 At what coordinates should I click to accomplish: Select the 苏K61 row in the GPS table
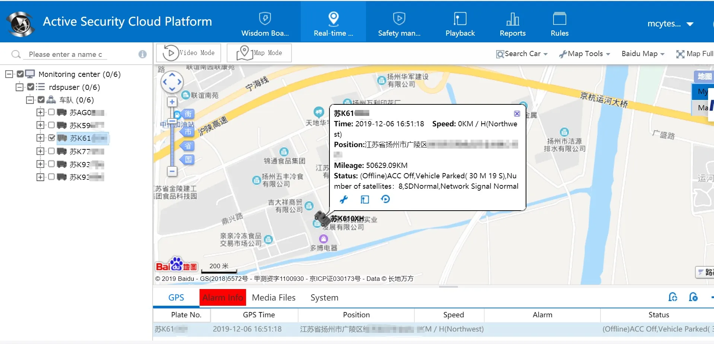click(x=434, y=329)
